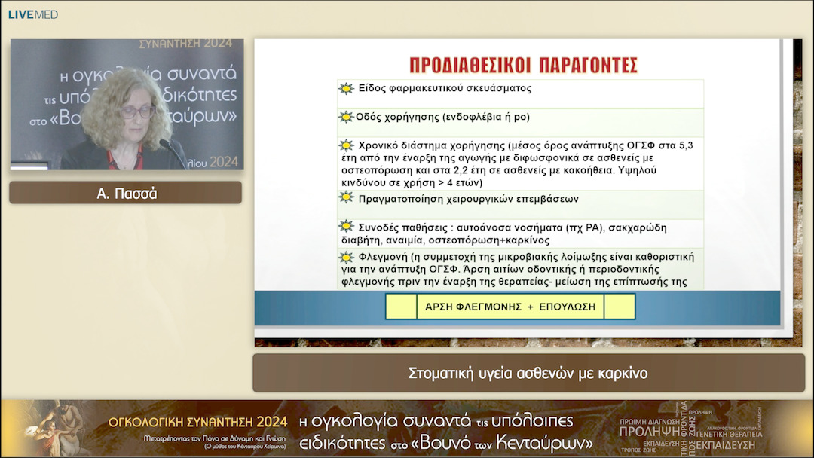Select the yellow box right of ΕΠΟΥΛΩΣΗ
This screenshot has height=458, width=814.
coord(618,307)
